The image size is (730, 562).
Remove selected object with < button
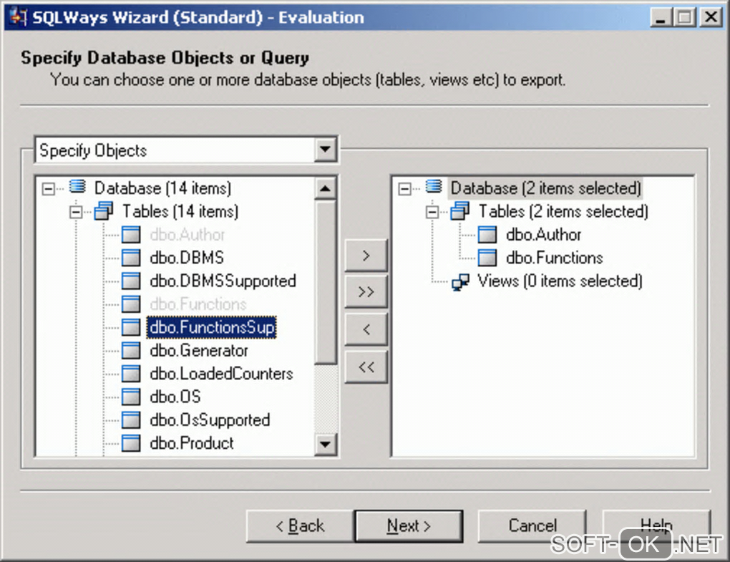366,329
